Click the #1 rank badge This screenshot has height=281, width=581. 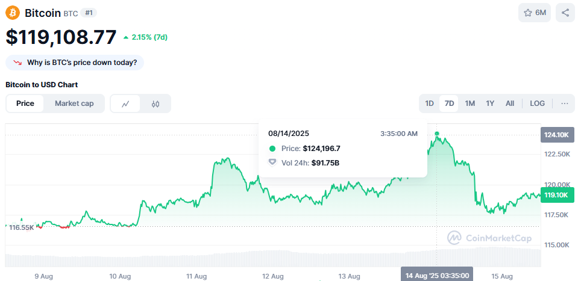pos(89,13)
